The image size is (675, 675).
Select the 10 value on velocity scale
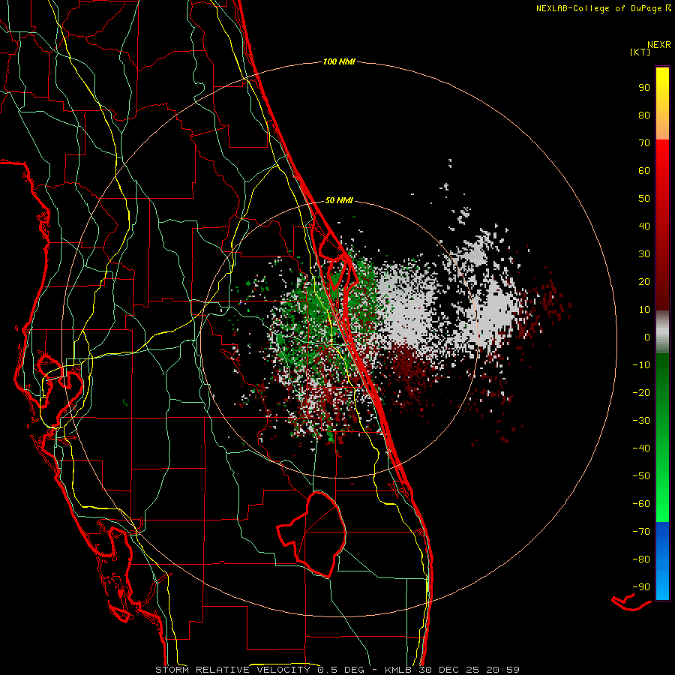(x=644, y=310)
